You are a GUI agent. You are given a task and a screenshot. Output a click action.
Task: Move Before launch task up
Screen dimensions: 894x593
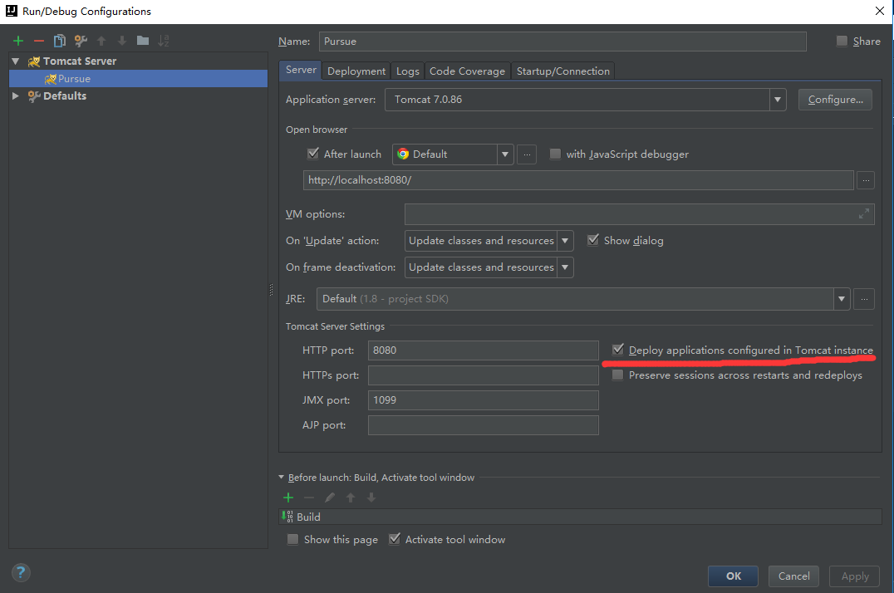click(351, 497)
